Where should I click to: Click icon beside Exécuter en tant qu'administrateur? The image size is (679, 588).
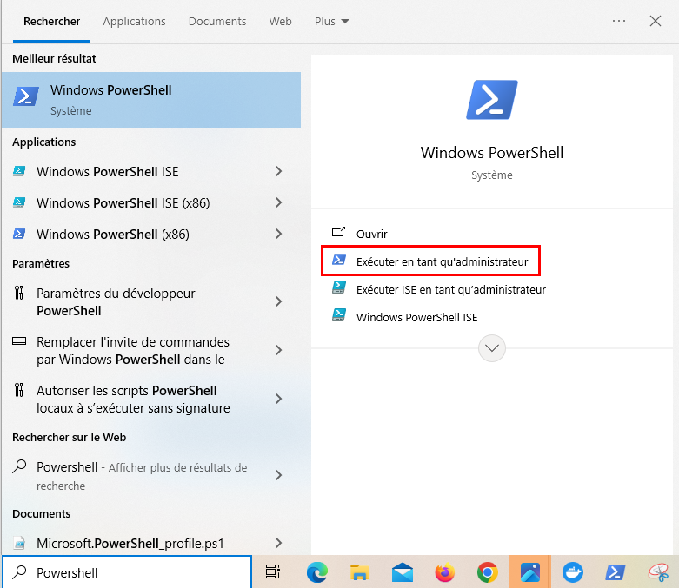(x=339, y=260)
